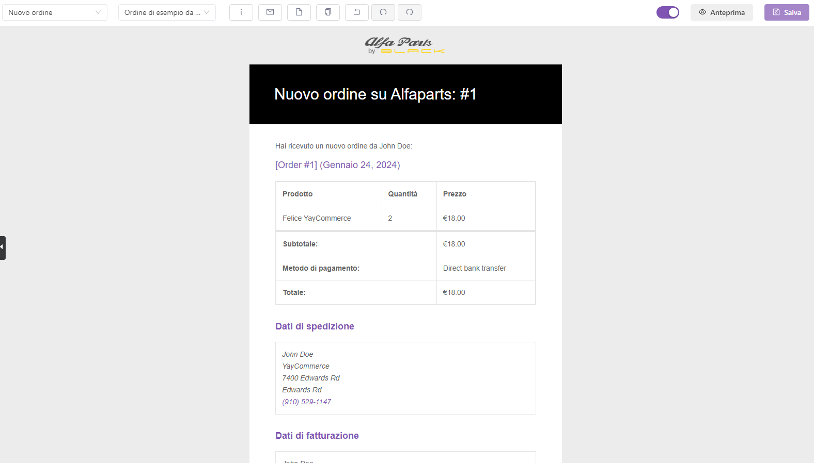The image size is (814, 463).
Task: Click the shipping phone number link
Action: point(306,402)
